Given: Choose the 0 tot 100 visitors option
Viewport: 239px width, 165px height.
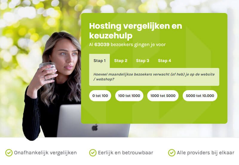Looking at the screenshot, I should pyautogui.click(x=100, y=96).
